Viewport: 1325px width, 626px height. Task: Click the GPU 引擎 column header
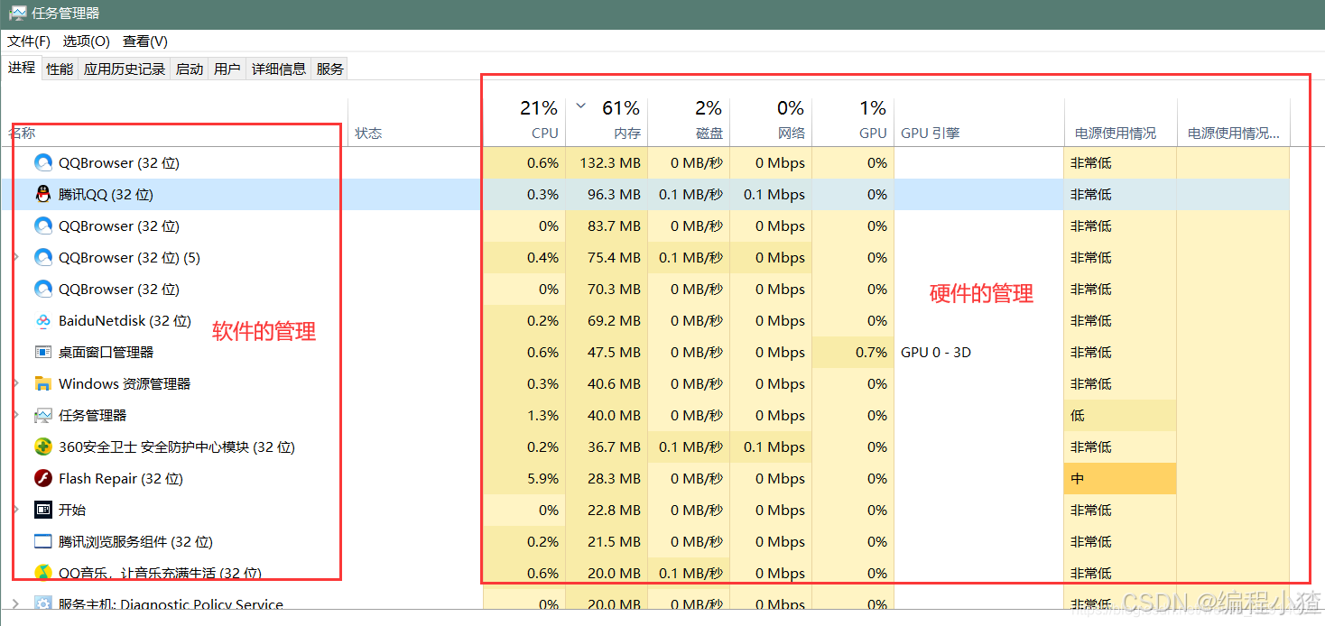tap(979, 122)
